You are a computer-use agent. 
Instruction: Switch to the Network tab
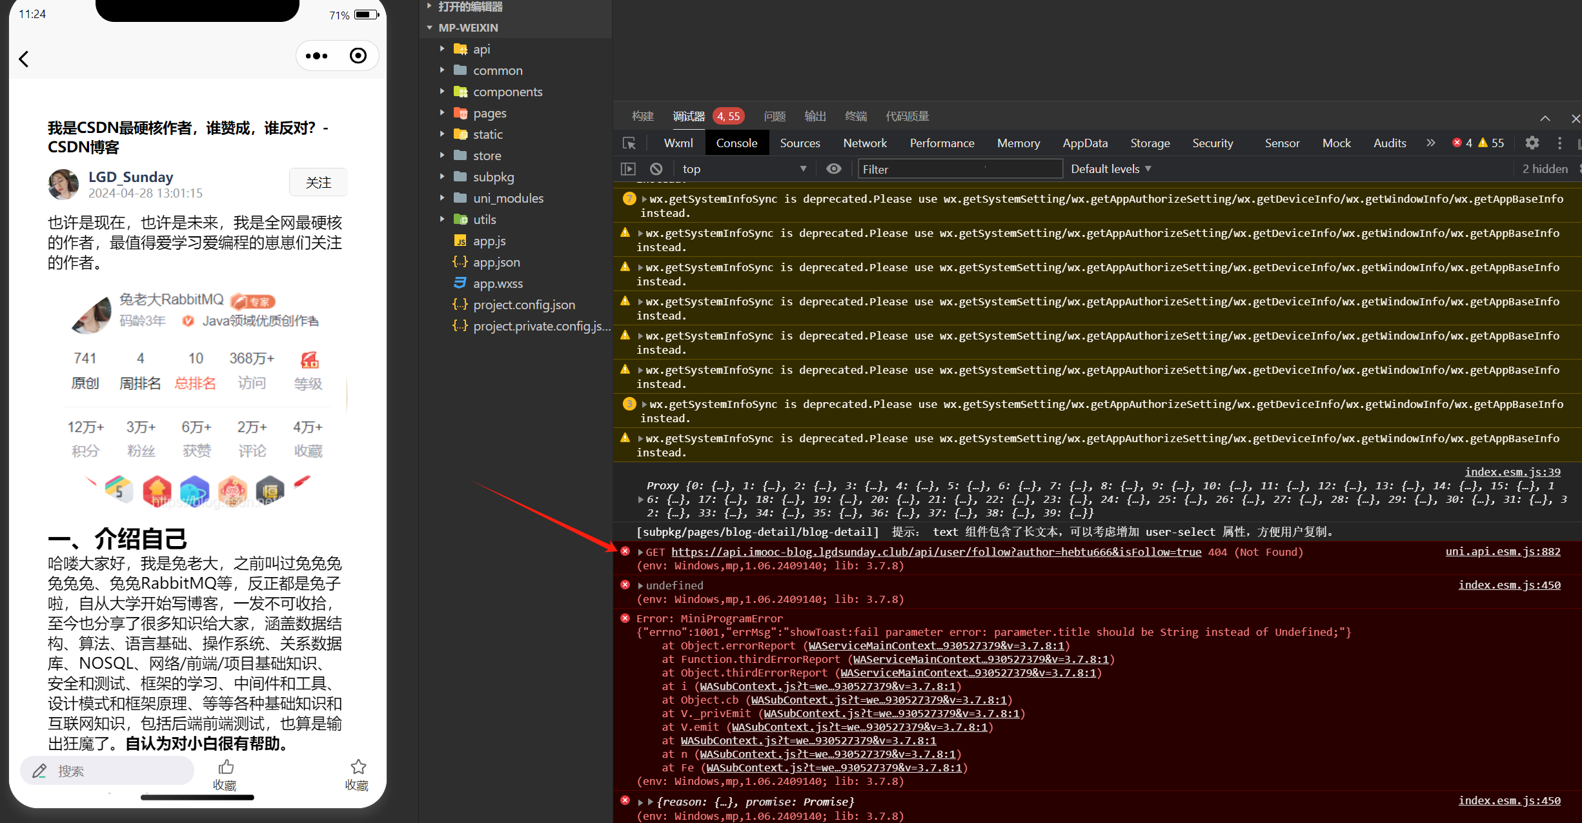pyautogui.click(x=865, y=143)
